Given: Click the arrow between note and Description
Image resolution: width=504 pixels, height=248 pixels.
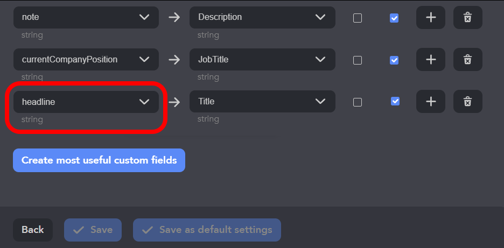Looking at the screenshot, I should tap(174, 17).
